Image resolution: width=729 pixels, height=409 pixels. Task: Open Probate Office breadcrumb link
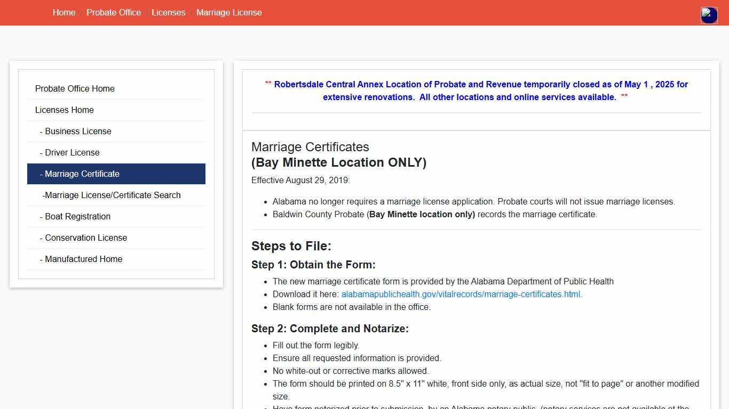(114, 12)
